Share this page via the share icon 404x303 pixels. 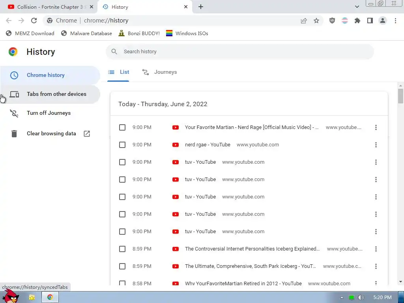coord(304,21)
